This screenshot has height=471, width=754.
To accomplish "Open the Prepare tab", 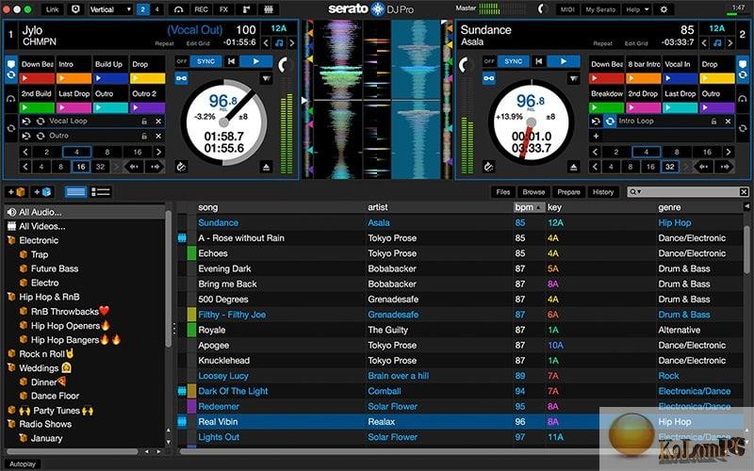I will pos(568,192).
